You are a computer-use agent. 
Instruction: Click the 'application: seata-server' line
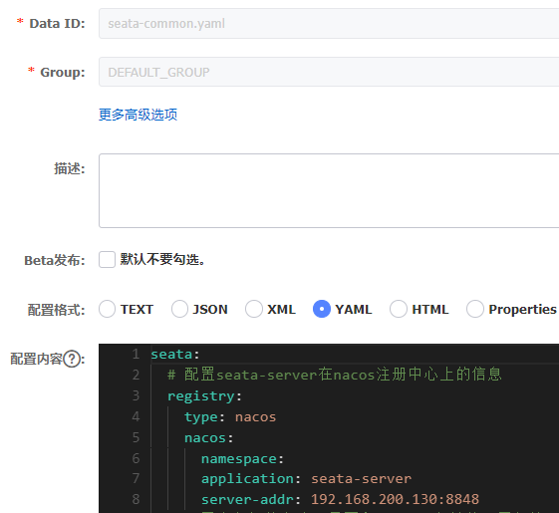[306, 479]
